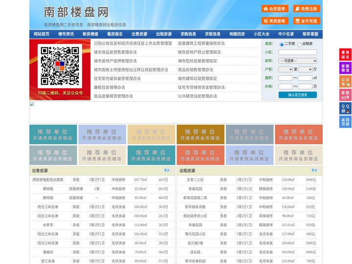Click 更多 in 出售房源 panel header
Viewport: 352px width, 264px height.
click(x=168, y=170)
